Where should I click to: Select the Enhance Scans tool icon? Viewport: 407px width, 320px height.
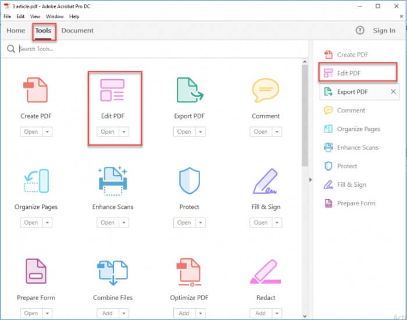click(x=112, y=181)
